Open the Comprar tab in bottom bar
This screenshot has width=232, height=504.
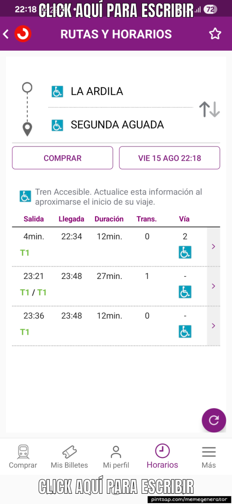click(23, 457)
